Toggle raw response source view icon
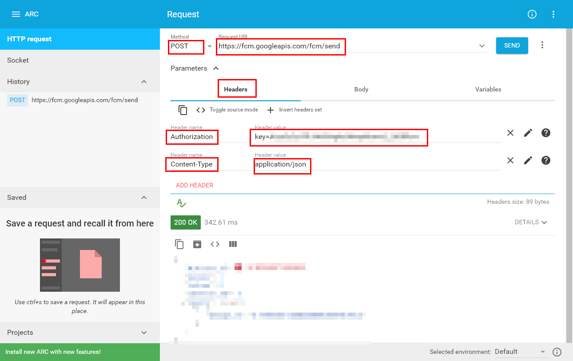573x361 pixels. click(x=215, y=244)
